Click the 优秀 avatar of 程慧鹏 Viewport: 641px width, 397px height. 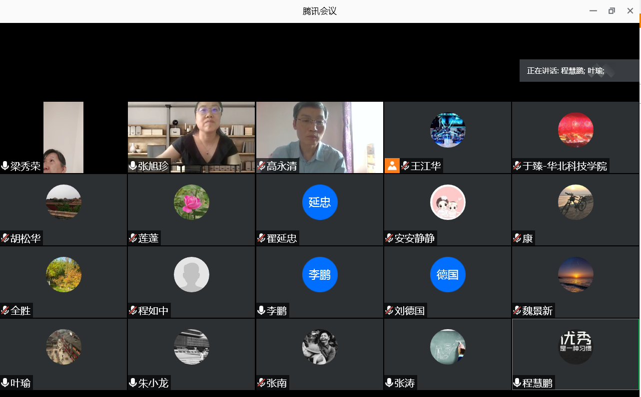coord(576,347)
